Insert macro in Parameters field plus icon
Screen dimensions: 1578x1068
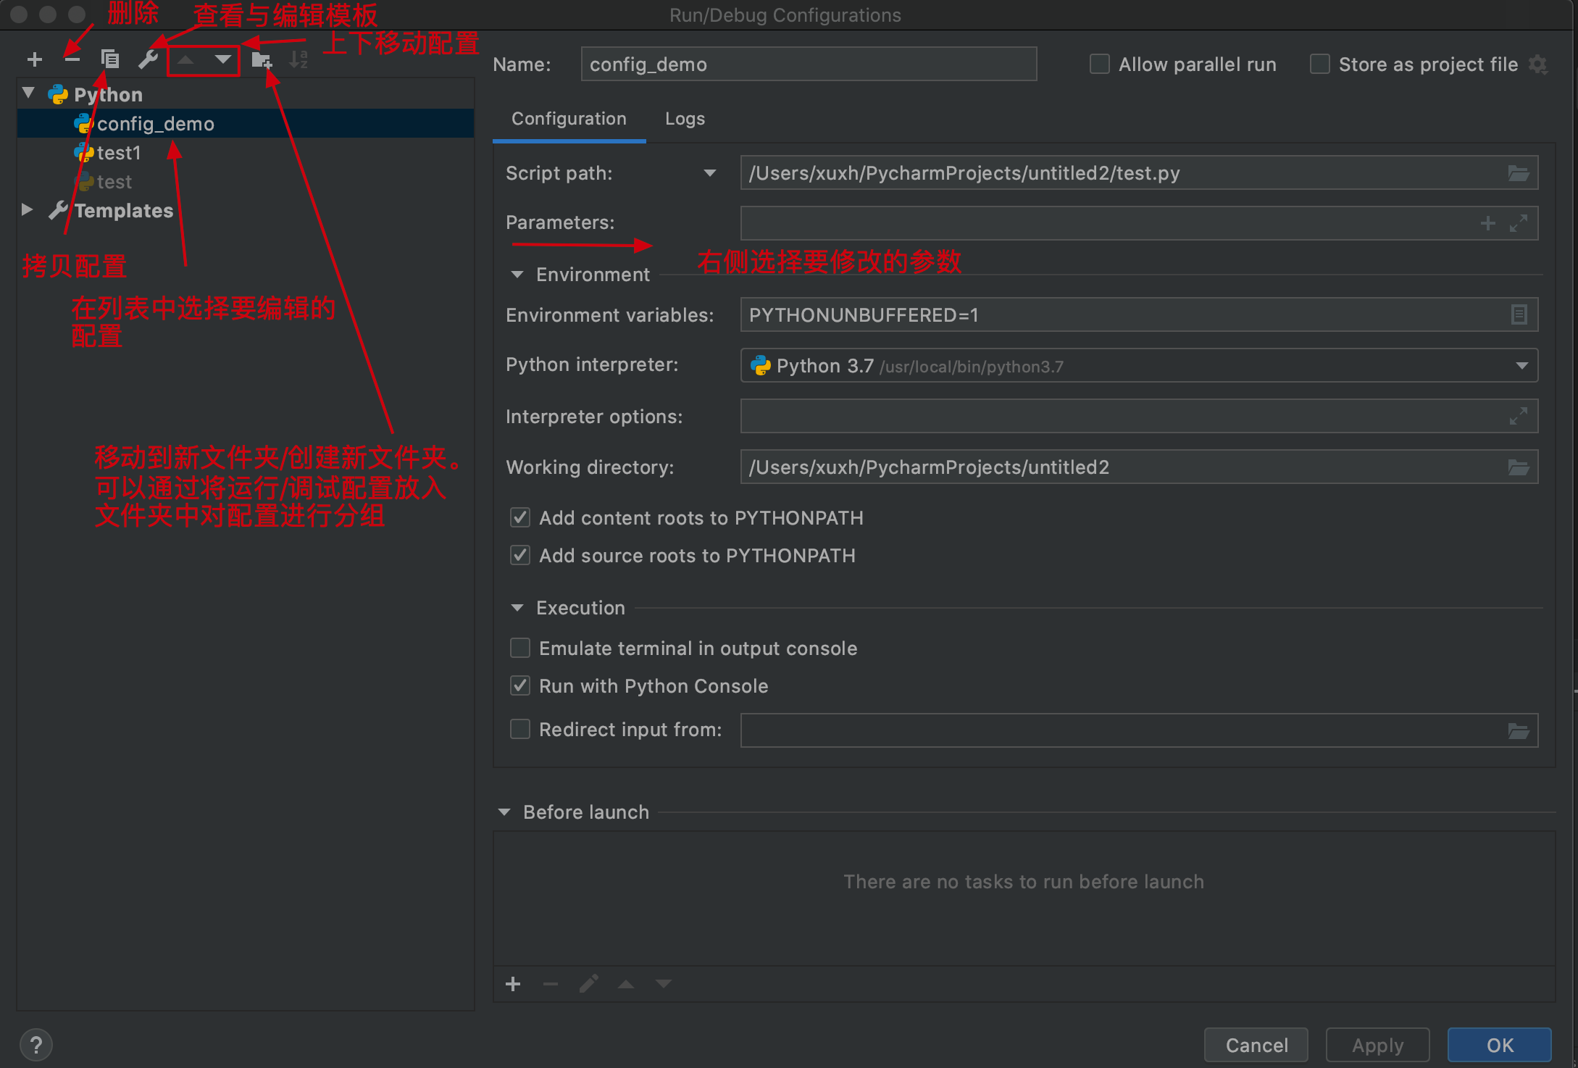point(1487,223)
